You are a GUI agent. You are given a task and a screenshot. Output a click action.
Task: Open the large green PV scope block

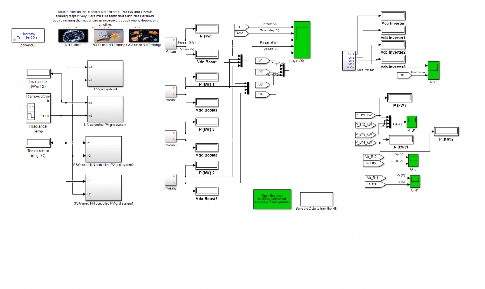click(x=302, y=39)
